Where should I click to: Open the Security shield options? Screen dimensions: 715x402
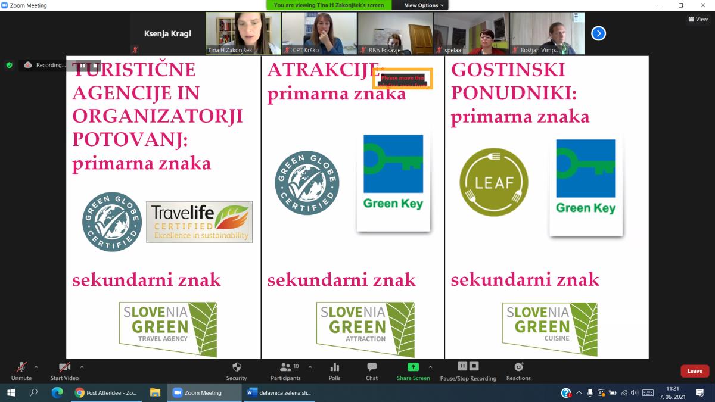pos(237,369)
